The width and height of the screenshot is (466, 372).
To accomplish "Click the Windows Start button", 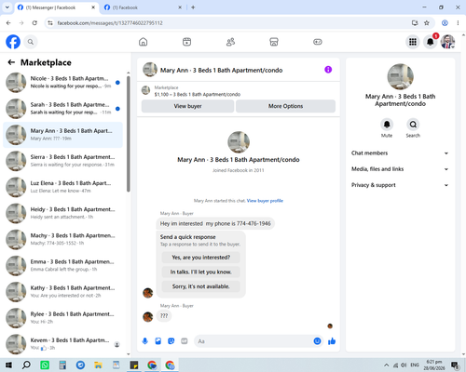I will pyautogui.click(x=8, y=365).
